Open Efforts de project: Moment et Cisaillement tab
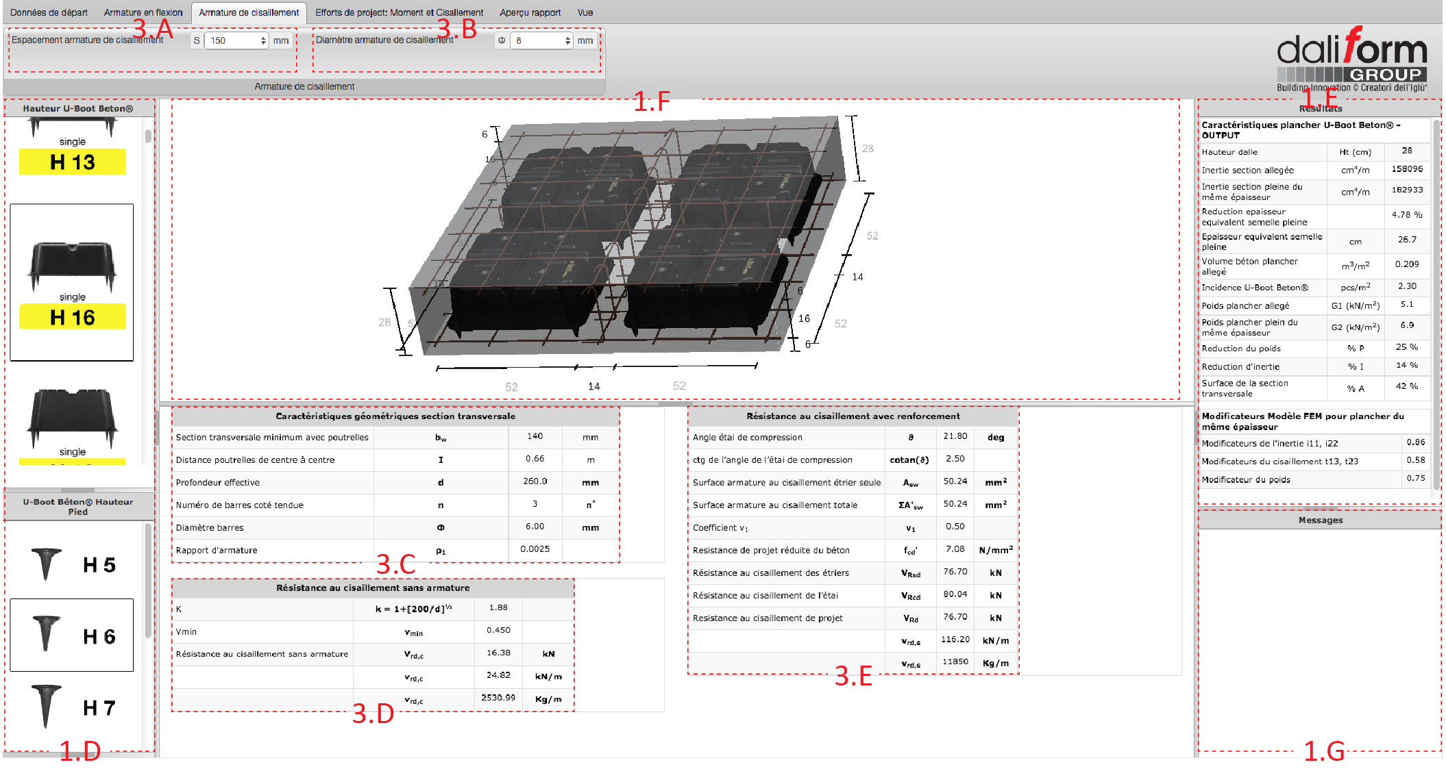This screenshot has height=769, width=1446. coord(399,12)
